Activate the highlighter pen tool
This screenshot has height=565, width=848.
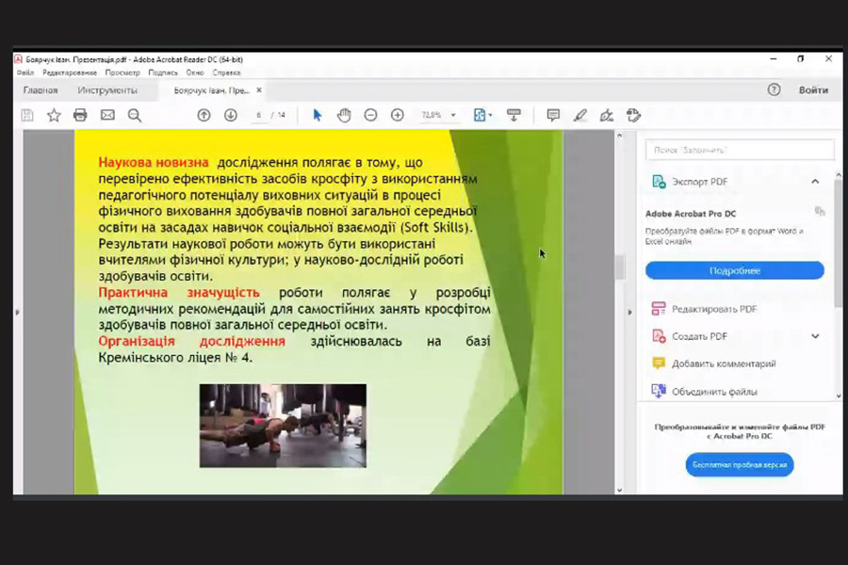580,115
